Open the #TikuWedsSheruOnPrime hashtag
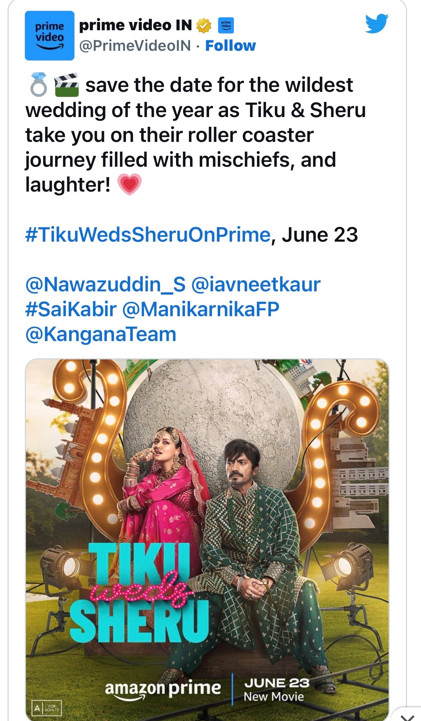Image resolution: width=421 pixels, height=721 pixels. click(x=148, y=235)
